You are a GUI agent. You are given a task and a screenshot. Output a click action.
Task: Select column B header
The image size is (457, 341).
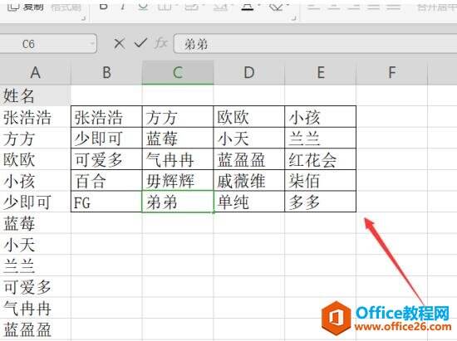coord(106,72)
